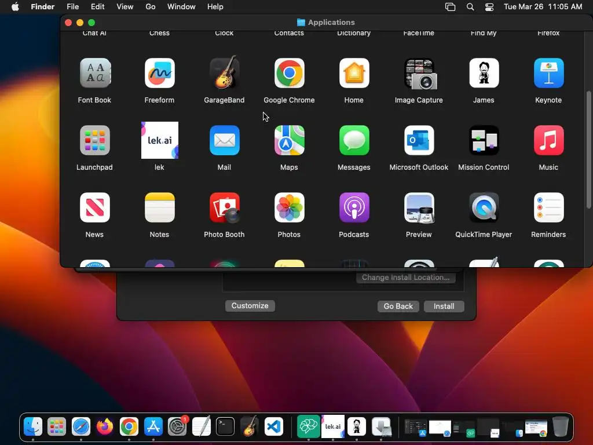Select the Photo Booth app icon

coord(224,207)
